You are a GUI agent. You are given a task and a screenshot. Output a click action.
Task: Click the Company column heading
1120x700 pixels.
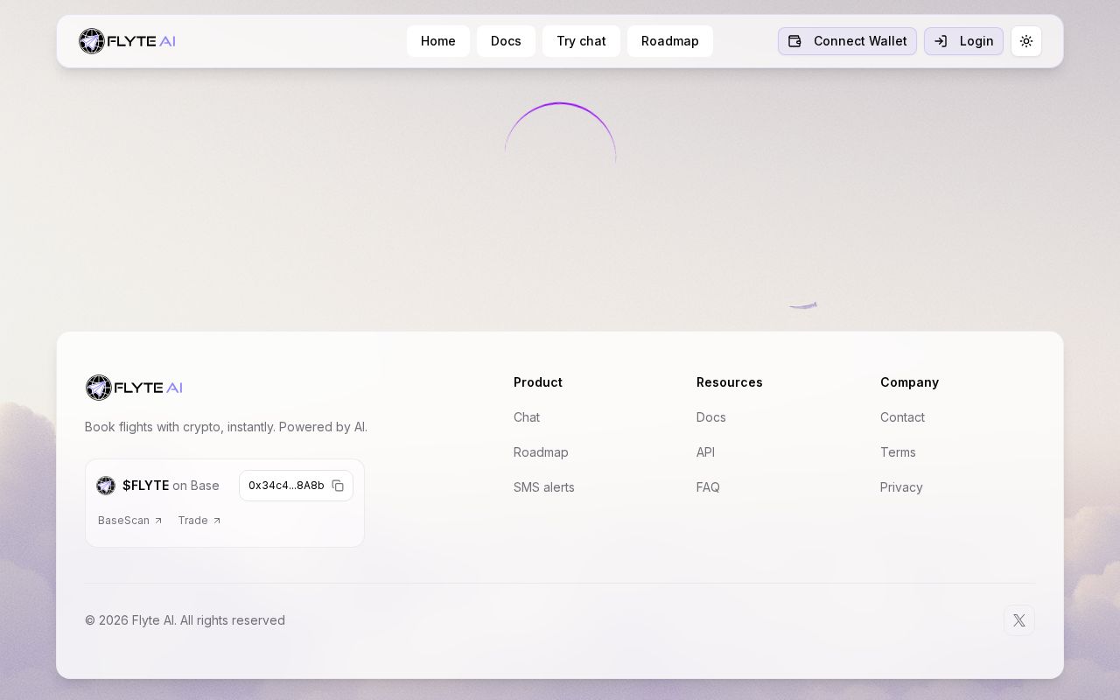coord(909,382)
